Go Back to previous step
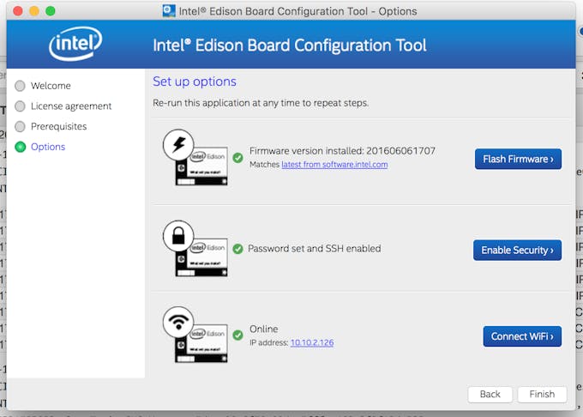Screen dimensions: 583x417 coord(490,395)
